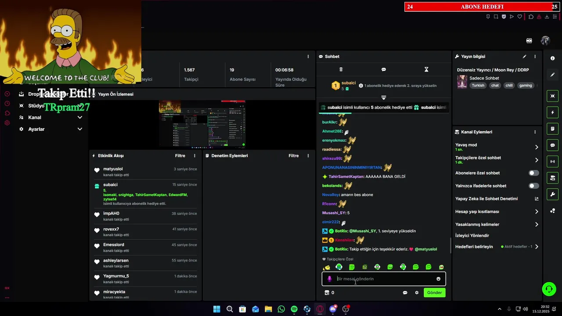Open Spotify from the taskbar

(x=294, y=309)
